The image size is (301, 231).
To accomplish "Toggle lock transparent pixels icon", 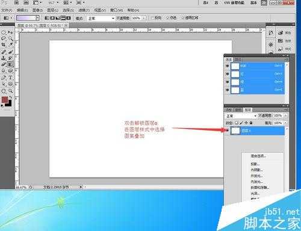I will (237, 123).
